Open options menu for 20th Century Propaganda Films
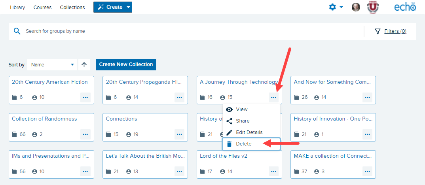This screenshot has width=425, height=185. [x=179, y=97]
